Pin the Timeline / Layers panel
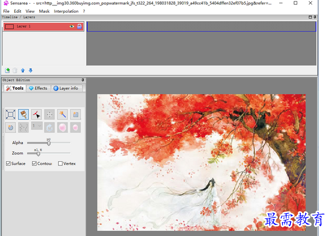The width and height of the screenshot is (329, 236). [x=315, y=17]
